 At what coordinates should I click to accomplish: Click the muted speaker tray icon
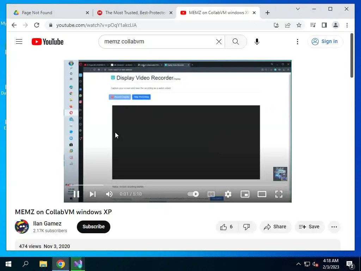coord(315,264)
